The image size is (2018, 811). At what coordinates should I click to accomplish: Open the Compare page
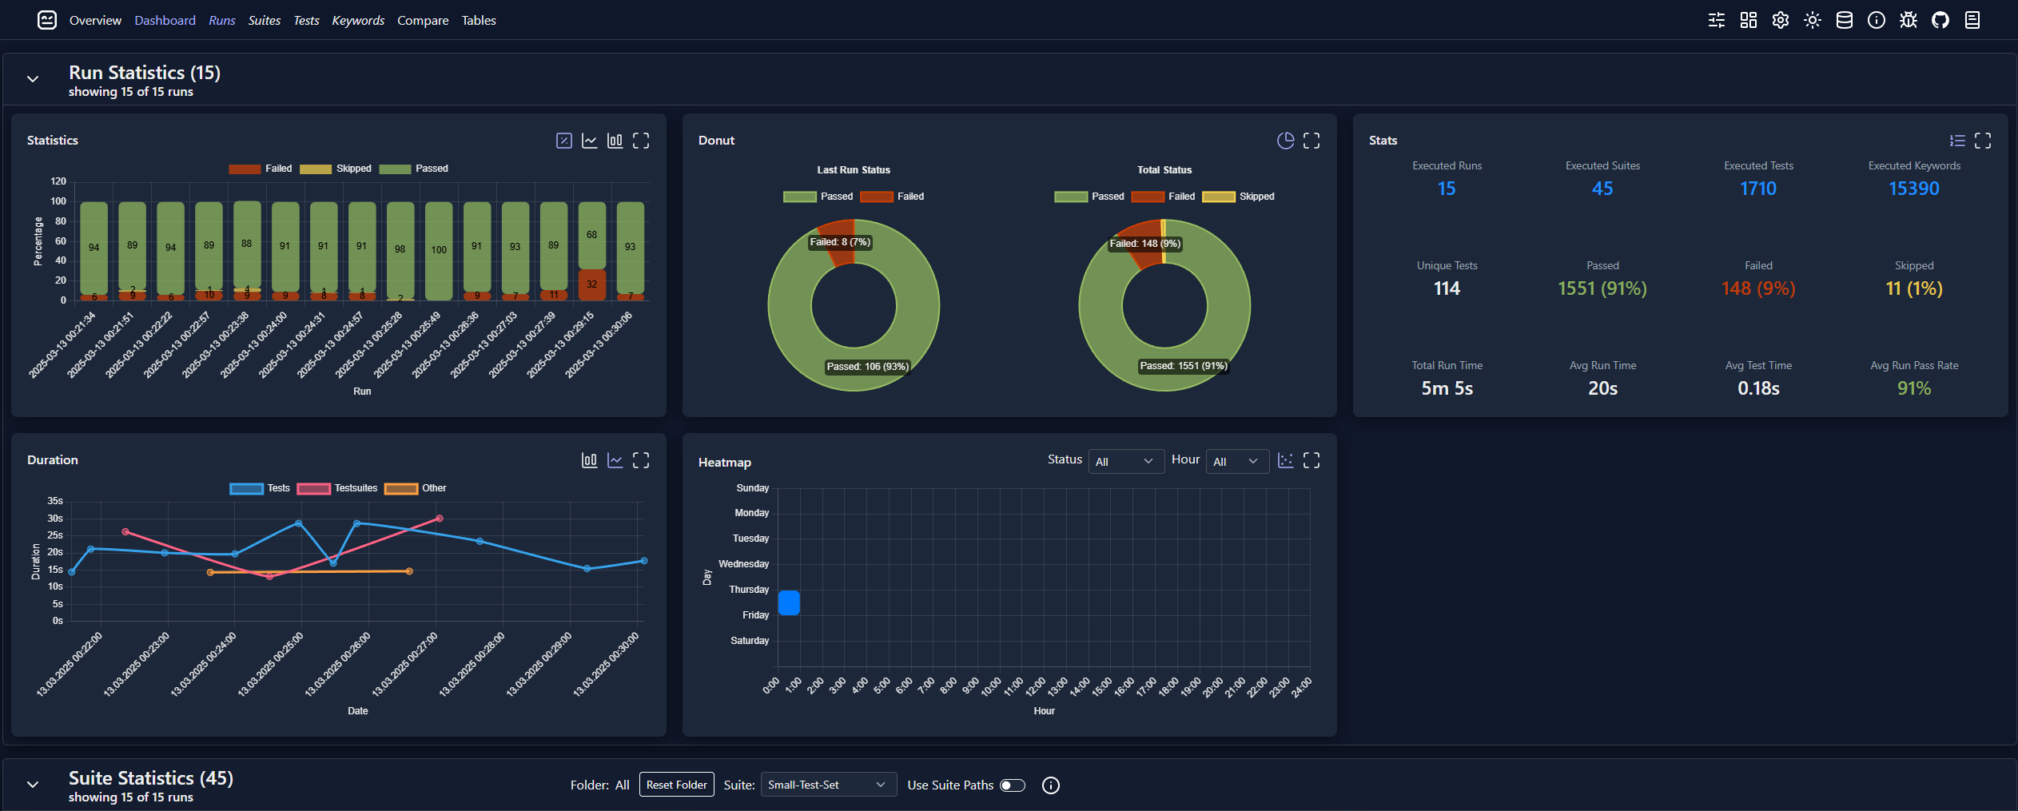pos(422,20)
